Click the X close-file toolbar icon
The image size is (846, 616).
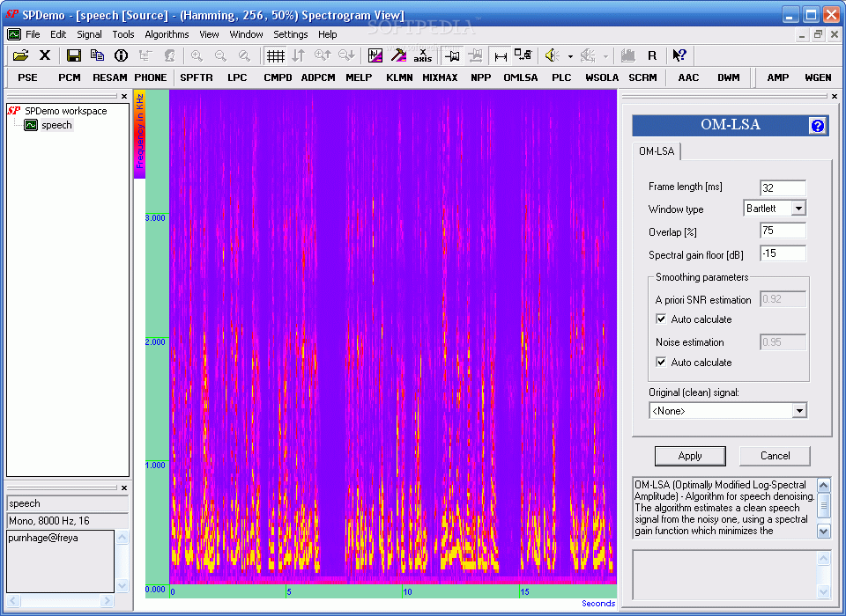[x=45, y=55]
